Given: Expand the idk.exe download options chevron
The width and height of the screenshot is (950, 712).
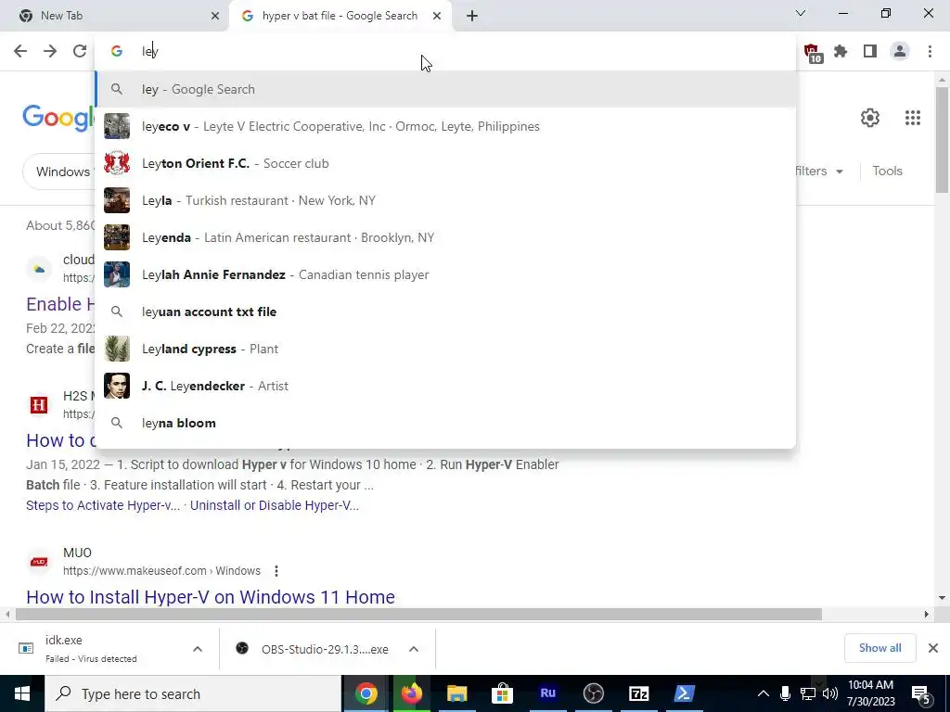Looking at the screenshot, I should (x=198, y=649).
